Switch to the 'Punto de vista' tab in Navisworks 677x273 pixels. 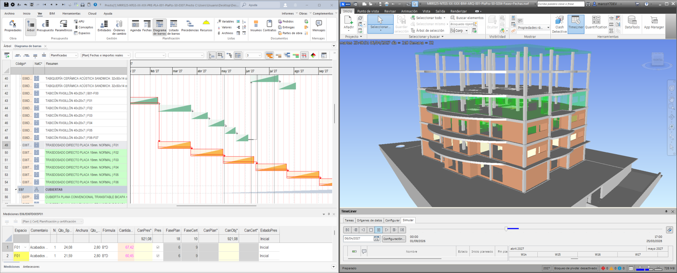coord(368,11)
